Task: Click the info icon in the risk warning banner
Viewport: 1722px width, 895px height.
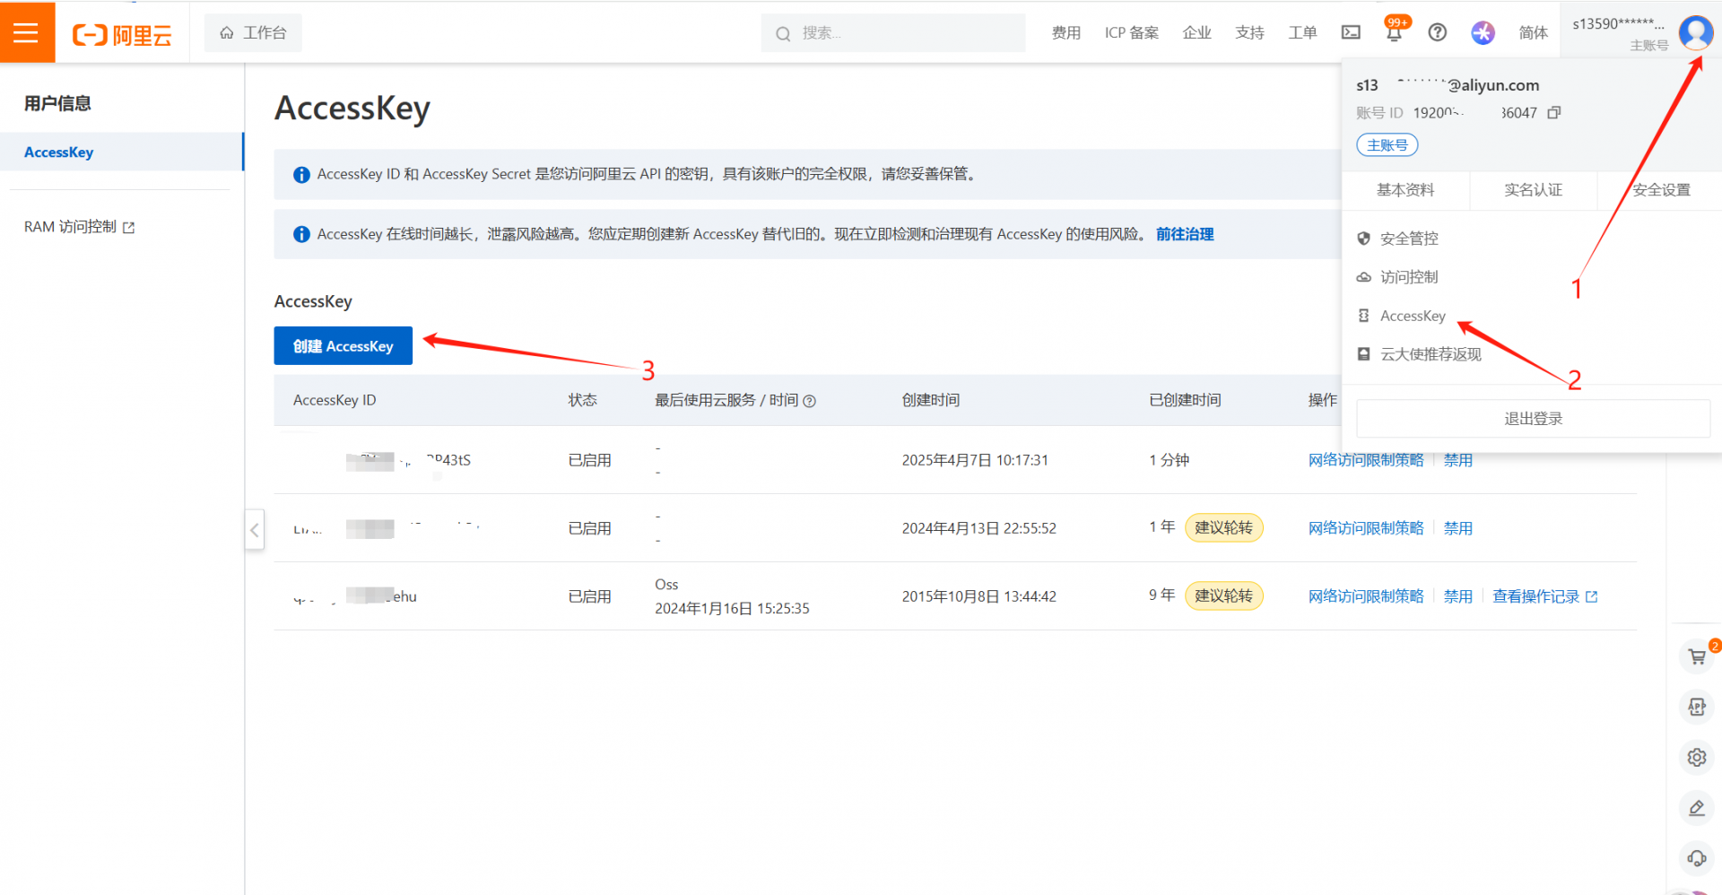Action: [x=302, y=235]
